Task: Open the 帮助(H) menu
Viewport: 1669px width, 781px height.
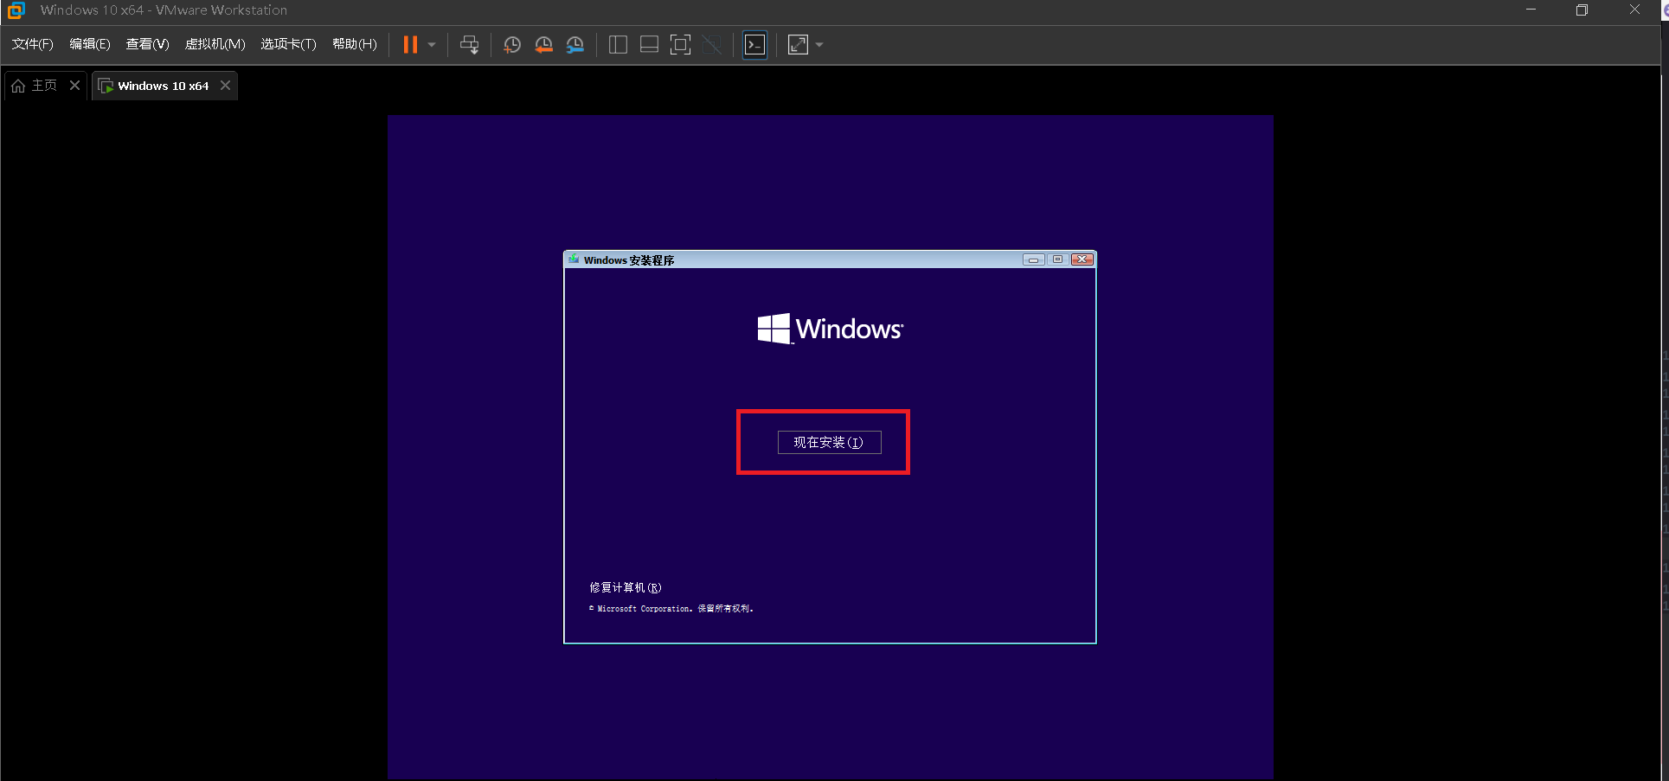Action: pyautogui.click(x=355, y=44)
